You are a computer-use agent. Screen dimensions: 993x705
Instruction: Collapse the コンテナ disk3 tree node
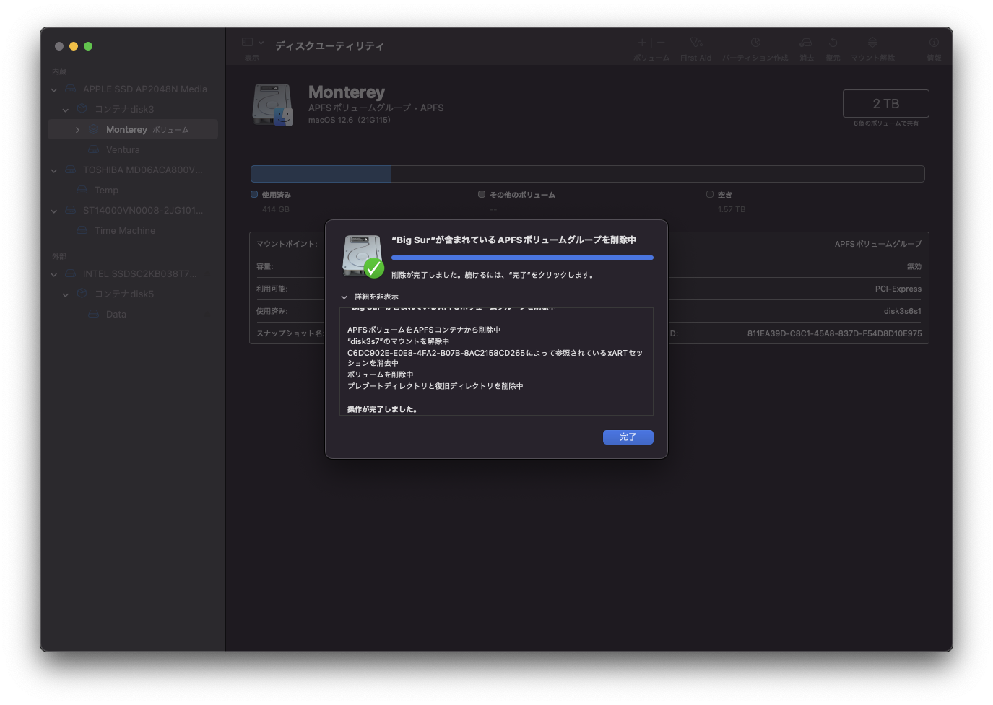[66, 110]
